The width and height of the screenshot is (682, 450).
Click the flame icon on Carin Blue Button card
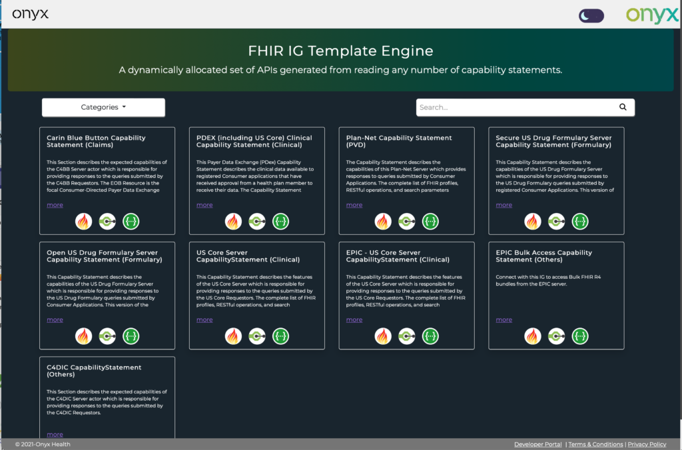click(x=83, y=221)
